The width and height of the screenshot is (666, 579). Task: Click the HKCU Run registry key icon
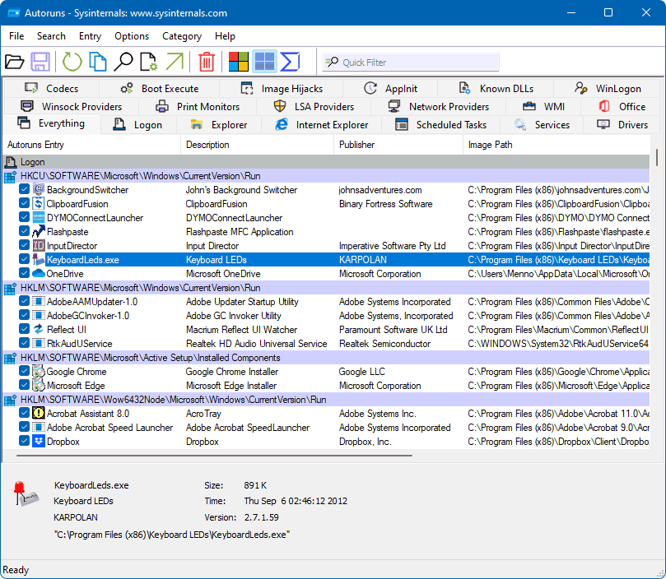coord(10,176)
